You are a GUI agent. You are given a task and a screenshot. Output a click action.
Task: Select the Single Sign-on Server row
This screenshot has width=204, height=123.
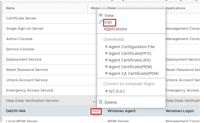25,29
